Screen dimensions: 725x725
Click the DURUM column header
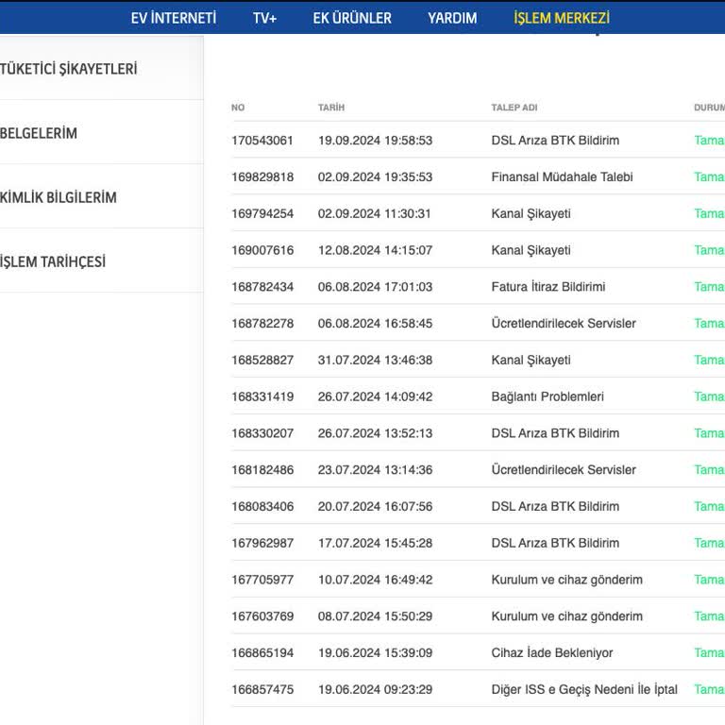[709, 108]
